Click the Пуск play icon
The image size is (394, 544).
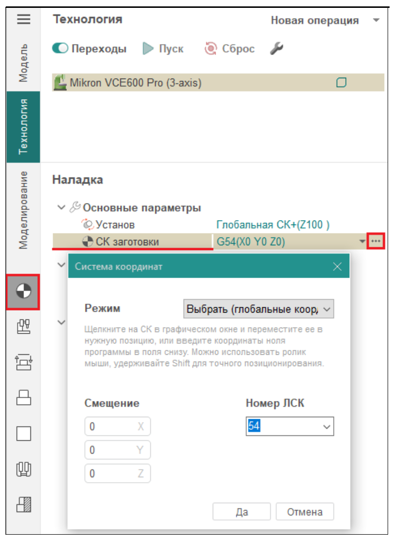pyautogui.click(x=148, y=49)
